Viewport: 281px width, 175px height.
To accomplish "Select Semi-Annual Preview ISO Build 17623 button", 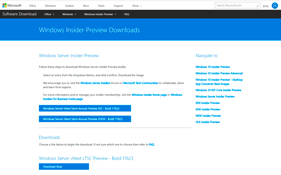I will (x=85, y=109).
